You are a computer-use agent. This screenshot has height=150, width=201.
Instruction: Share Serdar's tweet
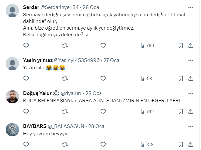[x=191, y=45]
